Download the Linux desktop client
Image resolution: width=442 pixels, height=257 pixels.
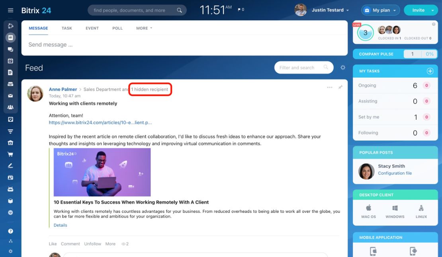[x=421, y=211]
